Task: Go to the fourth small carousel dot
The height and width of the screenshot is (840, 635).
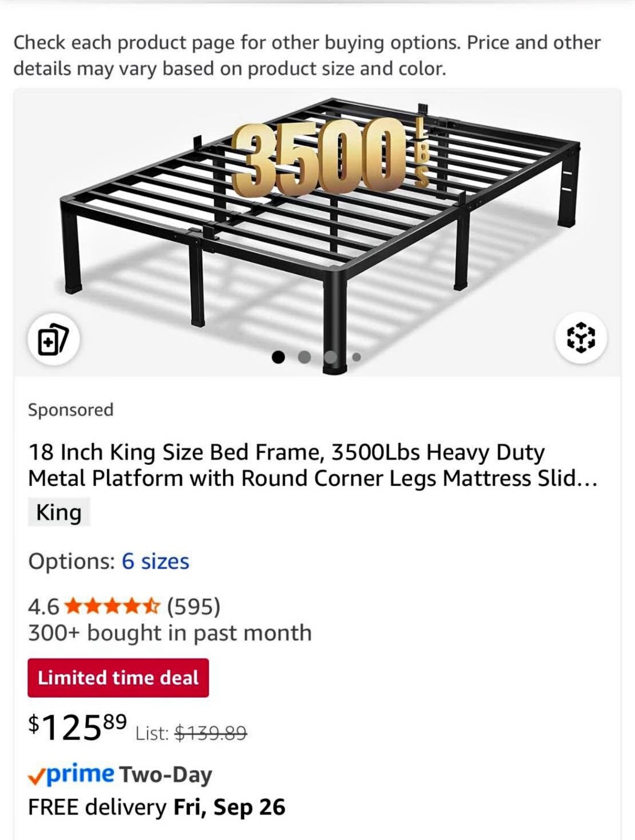Action: click(356, 357)
